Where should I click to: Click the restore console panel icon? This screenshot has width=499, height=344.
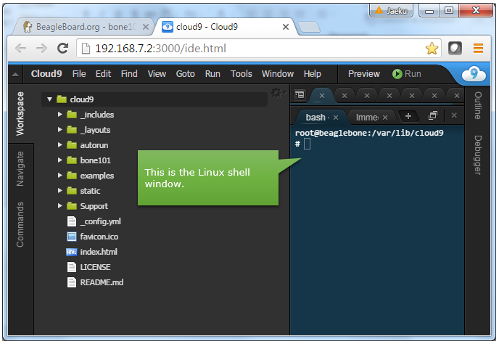(433, 115)
